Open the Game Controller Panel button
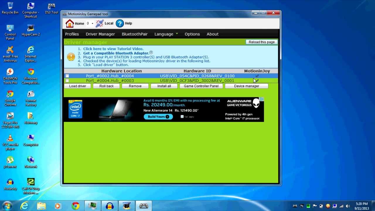 [x=201, y=86]
